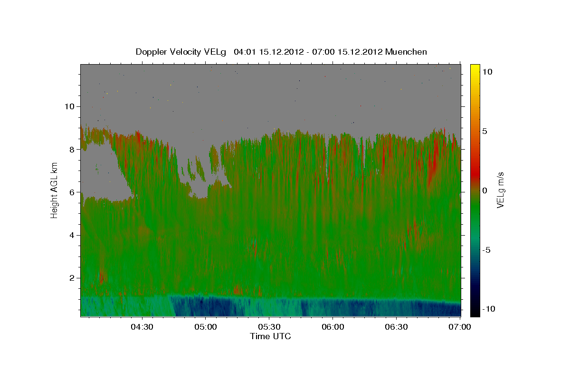The image size is (570, 380).
Task: Click the colorbar value -5 label
Action: click(486, 250)
